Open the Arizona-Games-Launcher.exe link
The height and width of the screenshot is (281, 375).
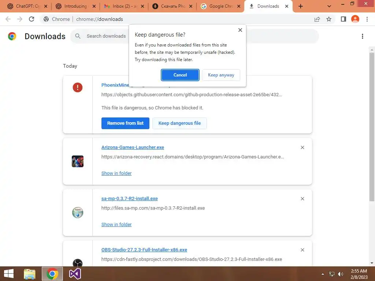click(x=133, y=147)
